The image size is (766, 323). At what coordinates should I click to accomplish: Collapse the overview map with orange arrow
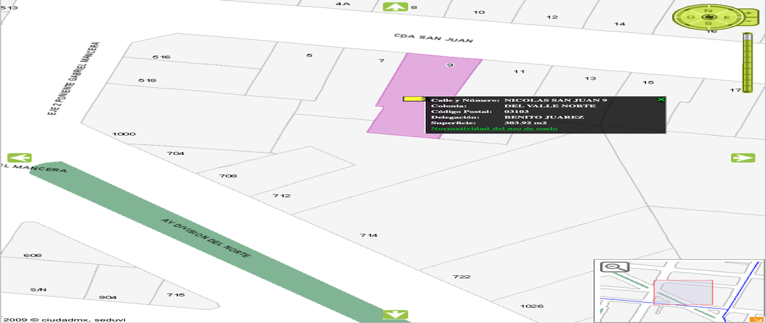(757, 319)
